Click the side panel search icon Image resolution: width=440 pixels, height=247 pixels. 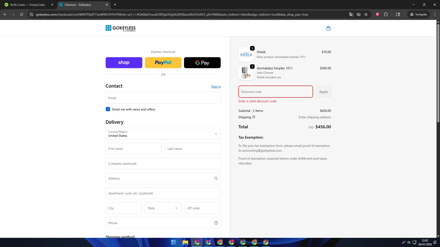pyautogui.click(x=398, y=14)
